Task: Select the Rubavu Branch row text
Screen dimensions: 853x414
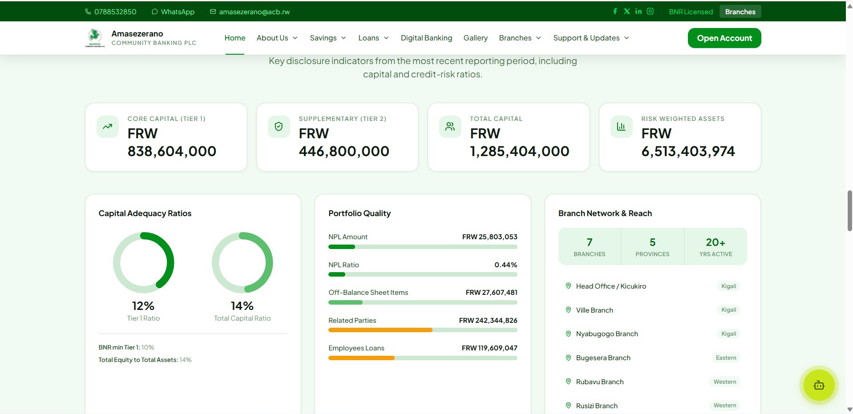Action: tap(600, 382)
